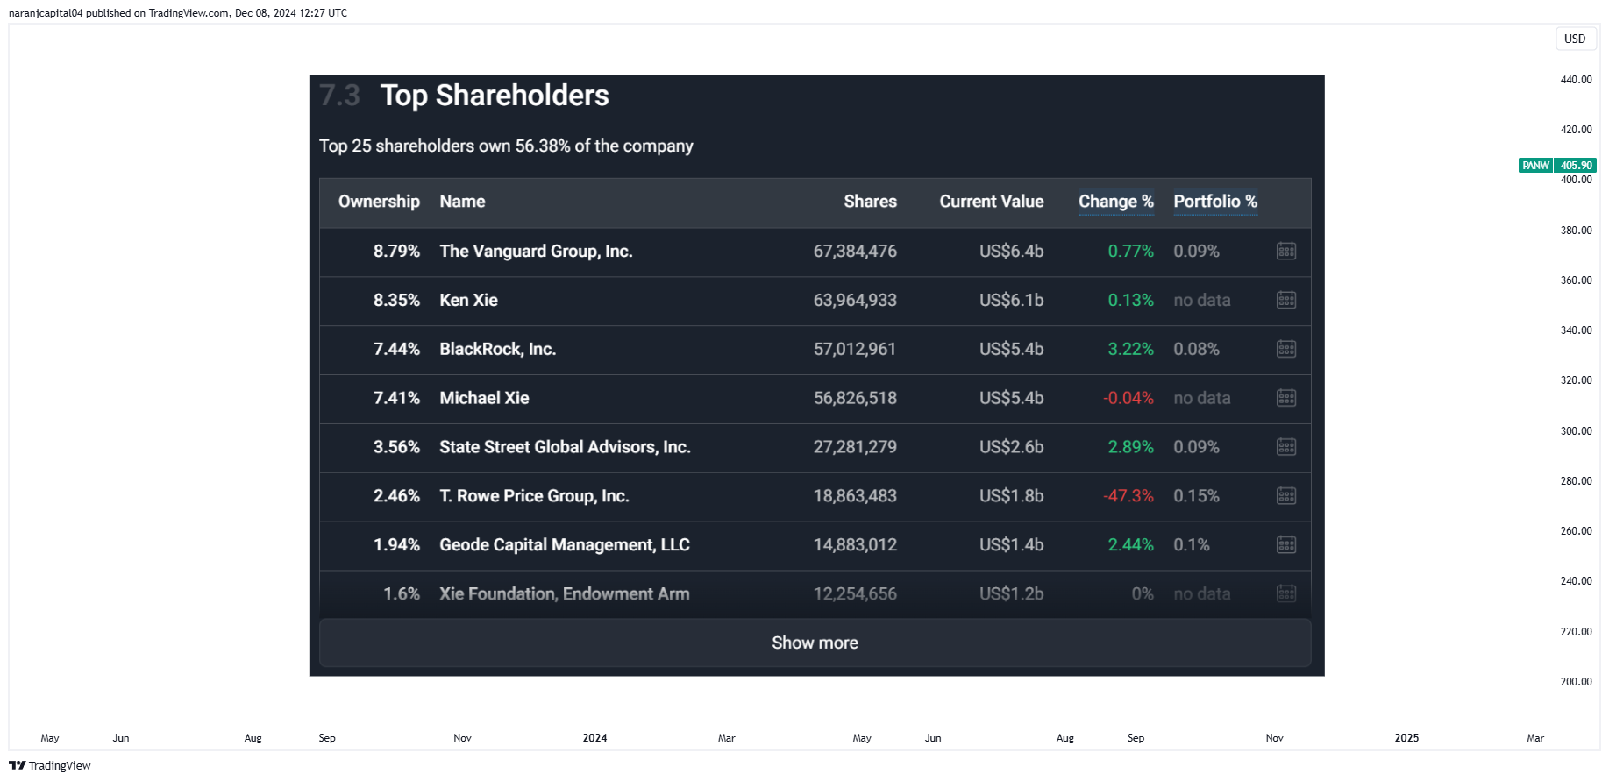Click the 27,281,279 shares value
The image size is (1609, 781).
[855, 448]
